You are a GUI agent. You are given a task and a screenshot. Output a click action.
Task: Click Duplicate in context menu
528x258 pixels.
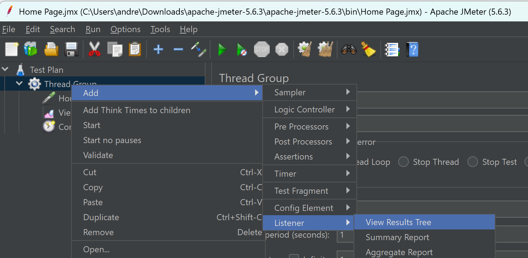pos(167,217)
